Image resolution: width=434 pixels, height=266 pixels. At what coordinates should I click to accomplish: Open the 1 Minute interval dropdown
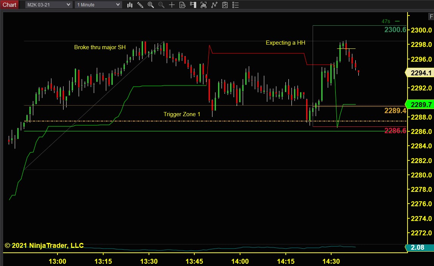point(98,5)
